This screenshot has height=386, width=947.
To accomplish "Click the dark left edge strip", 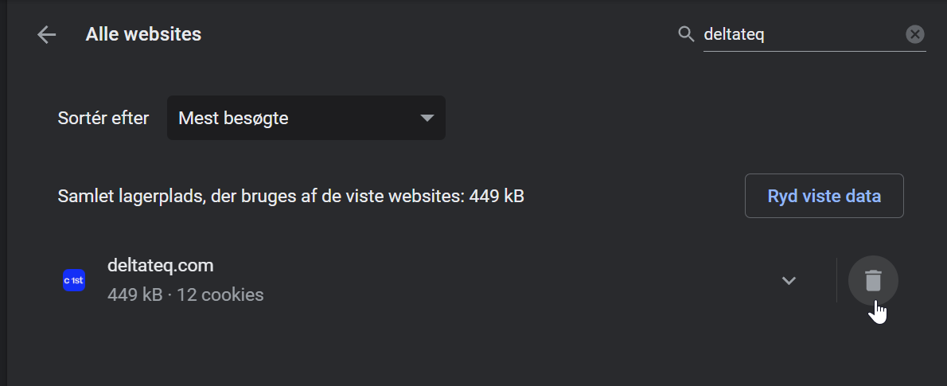I will (x=3, y=193).
